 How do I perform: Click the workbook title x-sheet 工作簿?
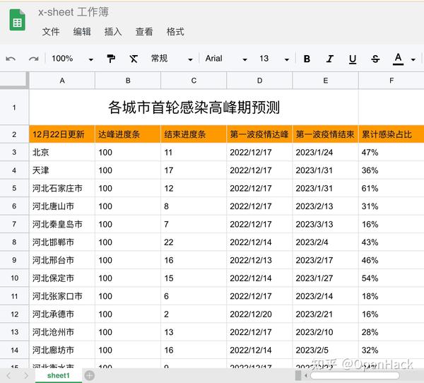[73, 12]
